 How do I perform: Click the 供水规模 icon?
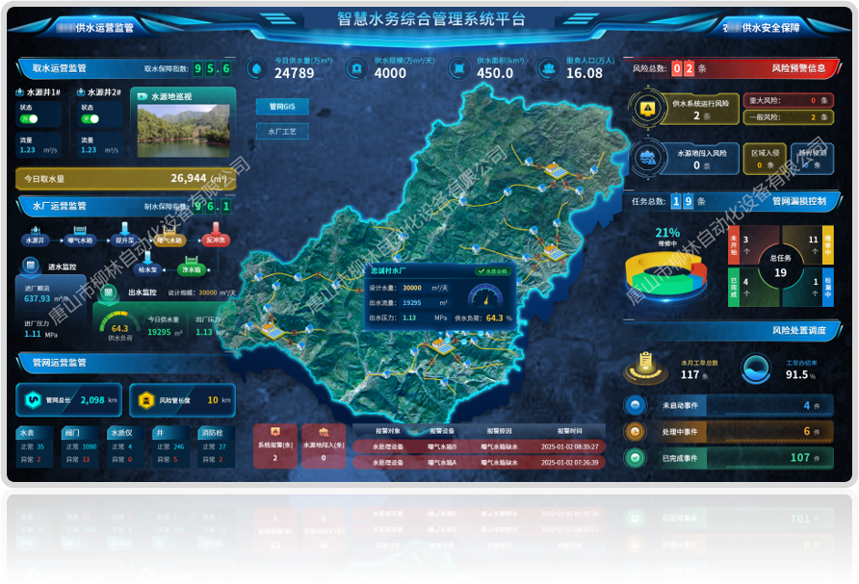click(356, 69)
